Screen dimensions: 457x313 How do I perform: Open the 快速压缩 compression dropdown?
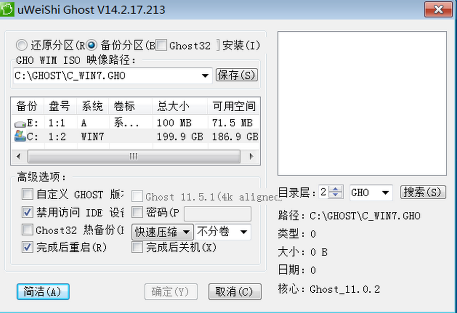[x=162, y=232]
